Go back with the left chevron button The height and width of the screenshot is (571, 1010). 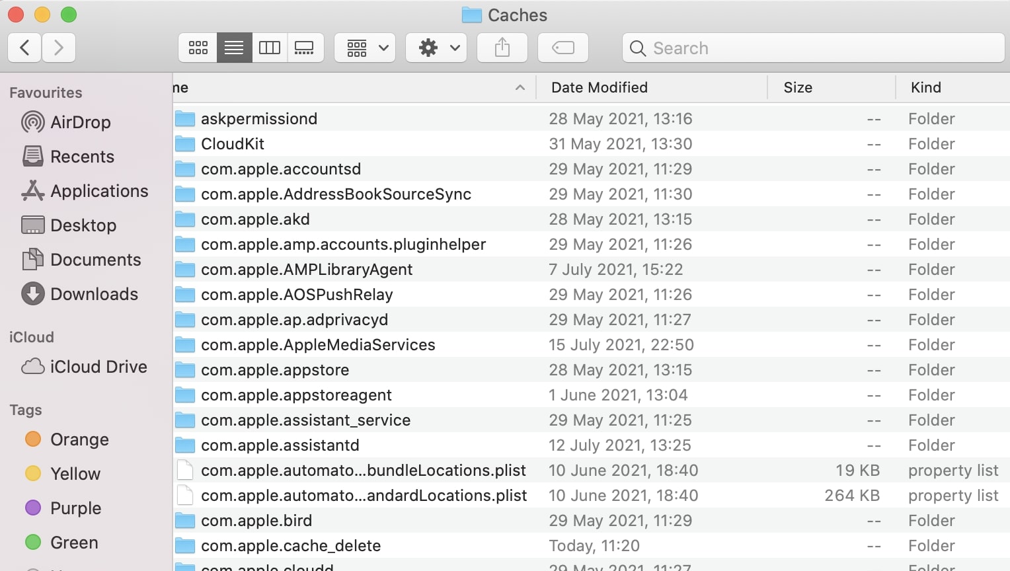24,48
